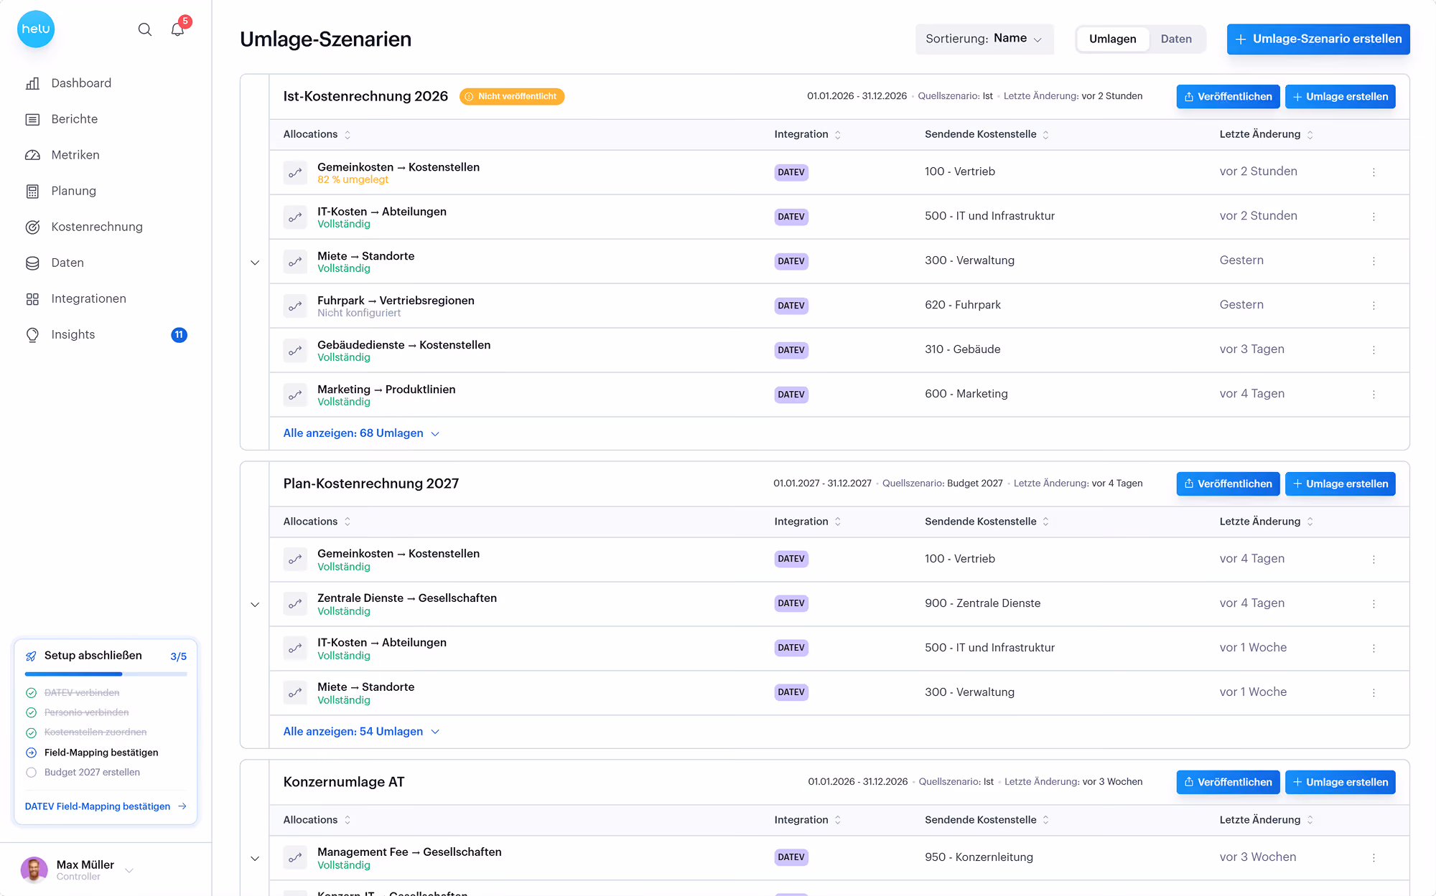Open row menu for Gebäudedienste → Kostenstellen

[1374, 350]
